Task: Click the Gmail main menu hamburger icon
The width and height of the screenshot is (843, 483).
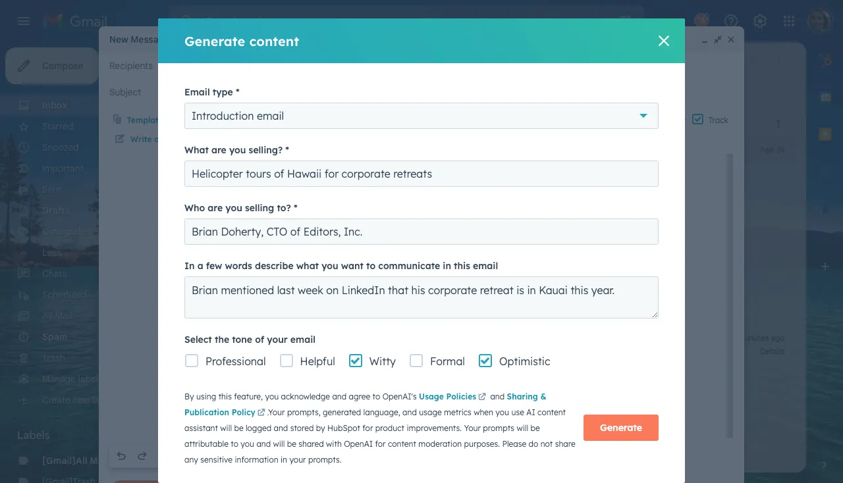Action: (23, 20)
